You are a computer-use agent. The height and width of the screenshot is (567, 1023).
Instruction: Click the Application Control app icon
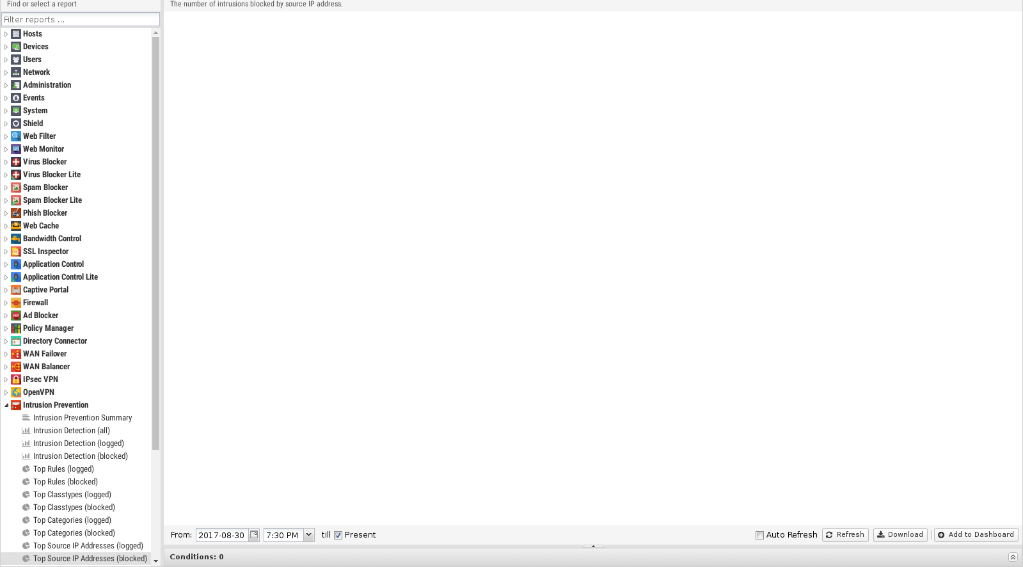(x=16, y=264)
